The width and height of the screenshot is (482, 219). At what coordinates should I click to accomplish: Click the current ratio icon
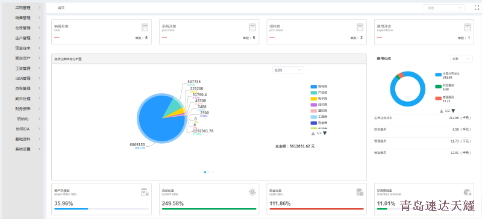click(x=252, y=193)
